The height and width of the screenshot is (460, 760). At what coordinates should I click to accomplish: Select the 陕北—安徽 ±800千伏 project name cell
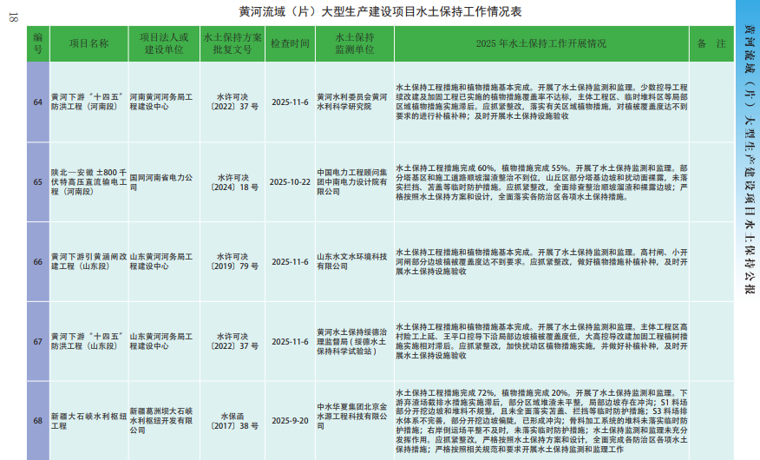click(x=88, y=182)
